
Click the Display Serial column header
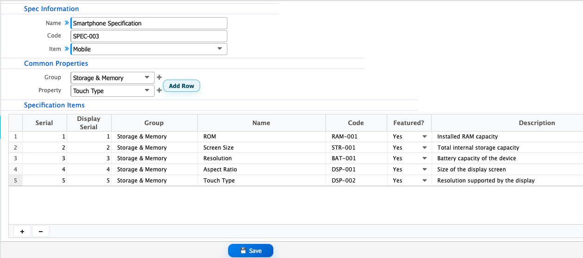[89, 123]
